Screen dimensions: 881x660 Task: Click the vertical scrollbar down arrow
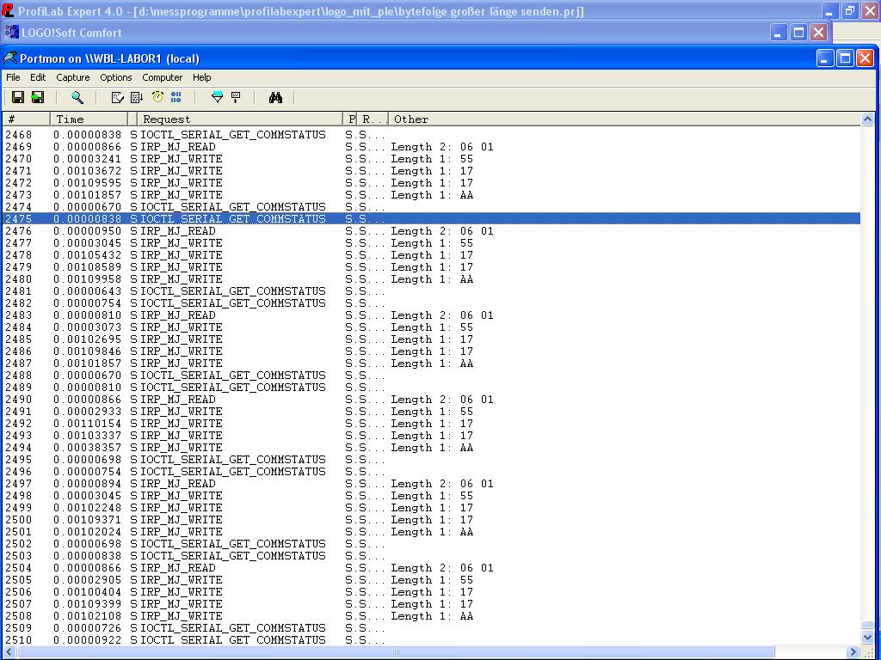tap(867, 638)
